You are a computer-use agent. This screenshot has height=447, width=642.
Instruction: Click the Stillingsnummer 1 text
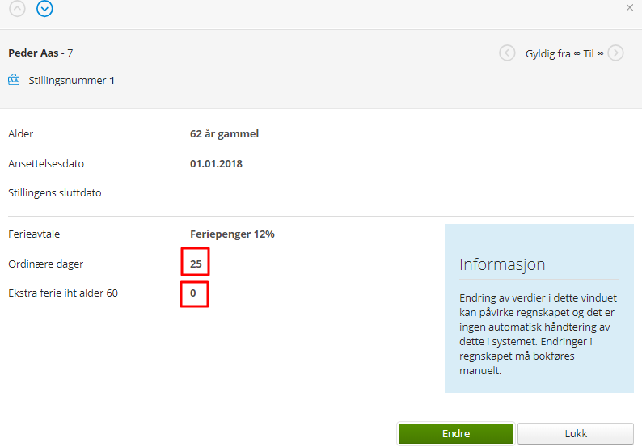(71, 81)
